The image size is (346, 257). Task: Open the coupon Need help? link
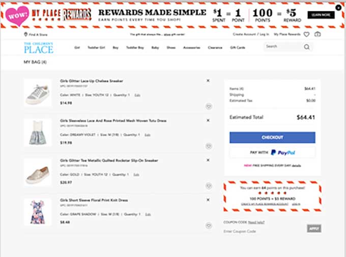[256, 222]
